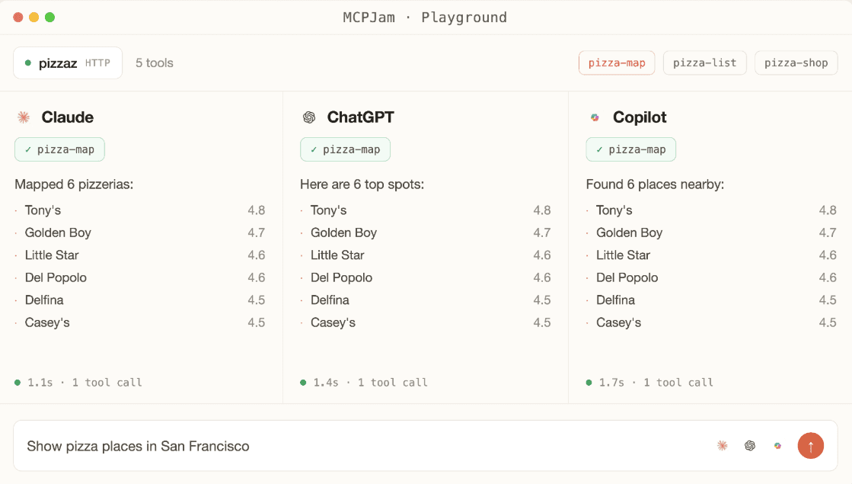This screenshot has height=484, width=852.
Task: Select Golden Boy in the ChatGPT list
Action: pos(344,232)
